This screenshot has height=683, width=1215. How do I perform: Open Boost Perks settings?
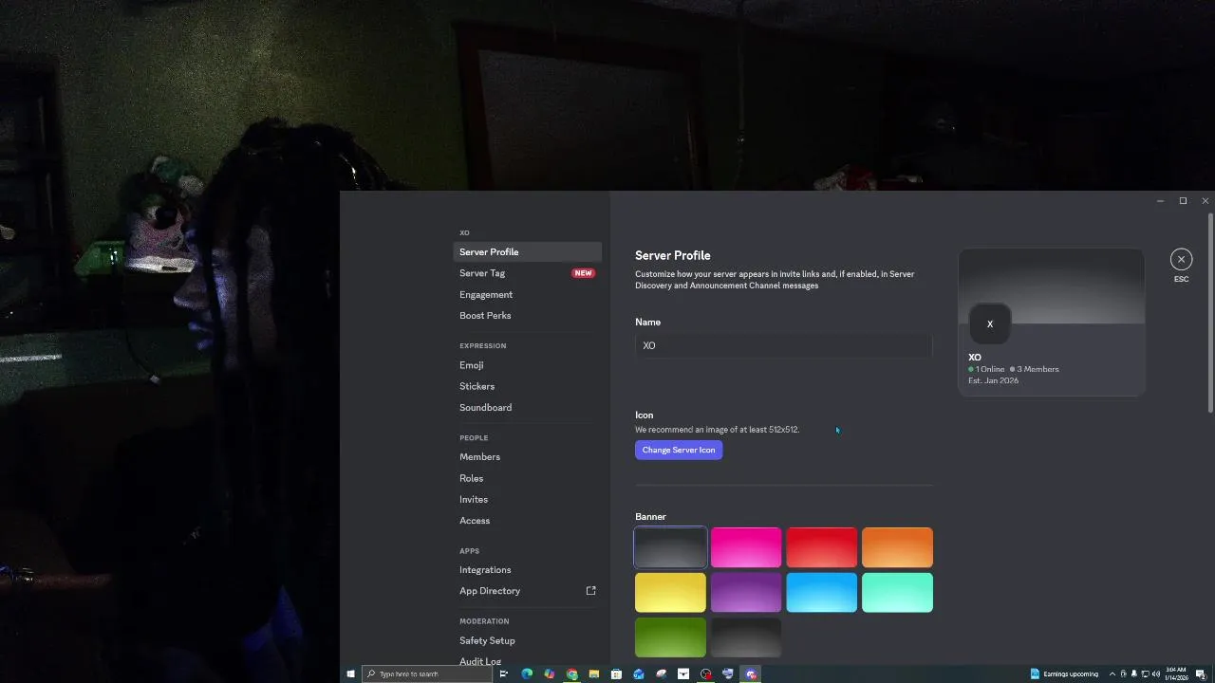pos(528,315)
